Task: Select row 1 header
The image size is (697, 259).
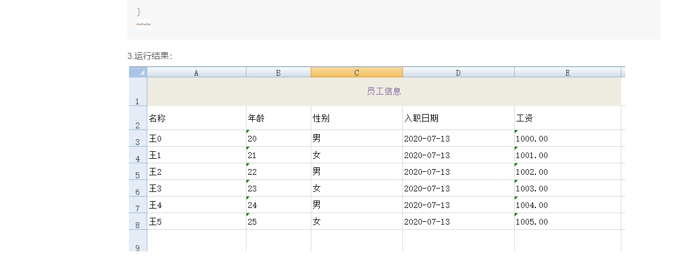Action: tap(138, 92)
